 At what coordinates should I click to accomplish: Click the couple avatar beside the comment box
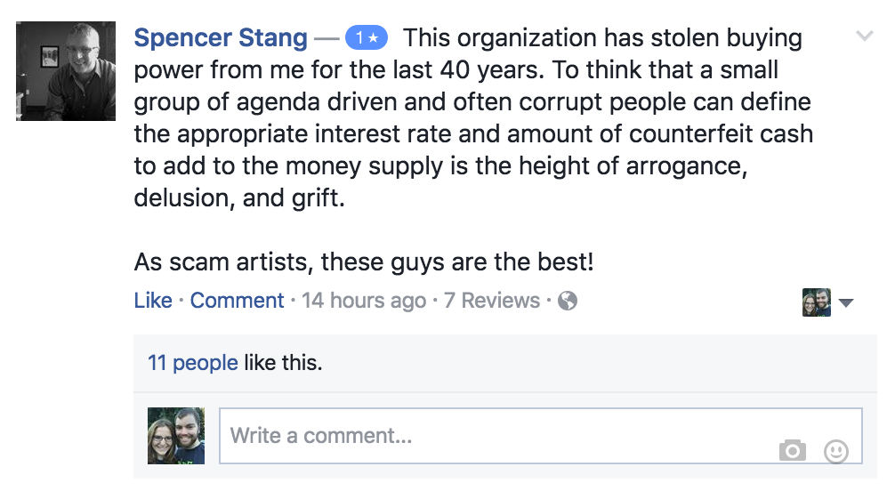click(176, 436)
